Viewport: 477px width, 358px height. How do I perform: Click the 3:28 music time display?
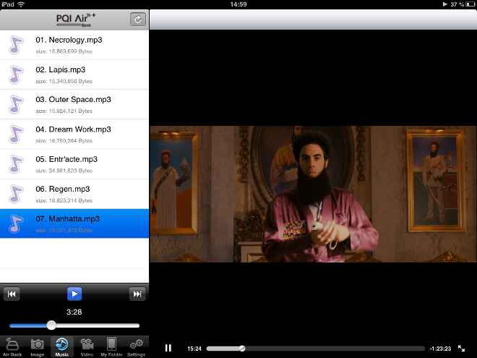point(74,312)
